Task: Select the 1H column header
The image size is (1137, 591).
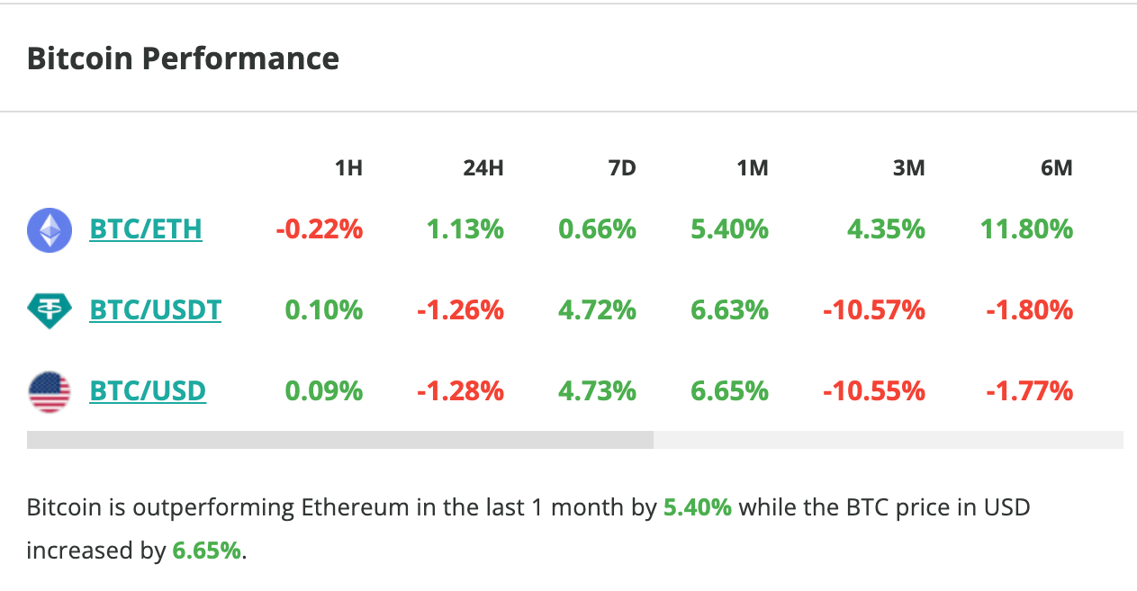Action: [x=348, y=167]
